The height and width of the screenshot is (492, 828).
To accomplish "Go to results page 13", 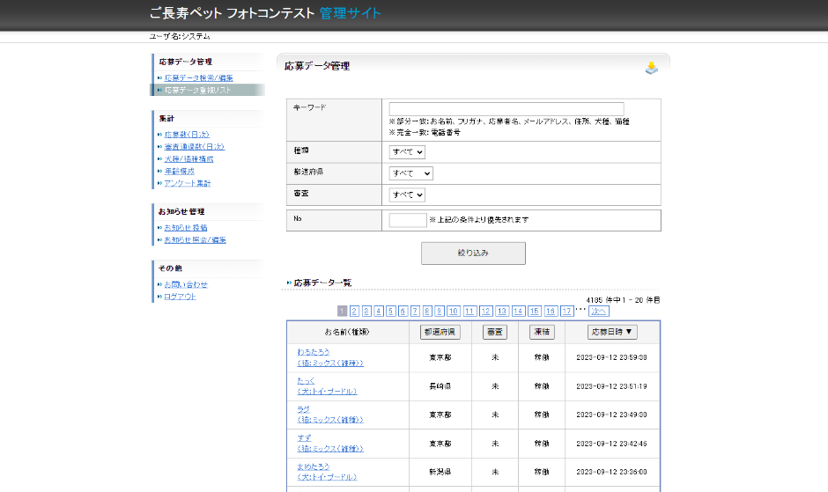I will [502, 311].
